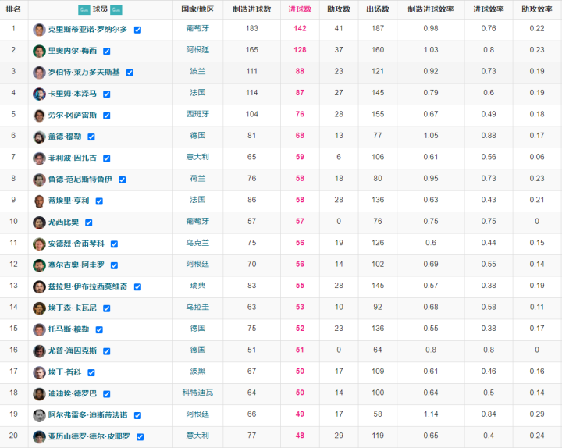This screenshot has width=562, height=448.
Task: Open 盖德·穆勒's avatar image
Action: coord(39,137)
